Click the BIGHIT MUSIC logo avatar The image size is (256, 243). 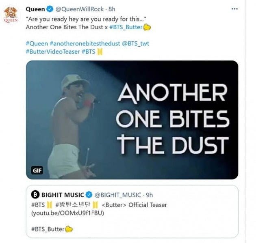[35, 195]
